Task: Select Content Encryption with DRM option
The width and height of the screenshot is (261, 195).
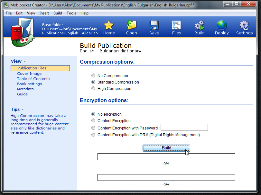Action: pos(93,135)
